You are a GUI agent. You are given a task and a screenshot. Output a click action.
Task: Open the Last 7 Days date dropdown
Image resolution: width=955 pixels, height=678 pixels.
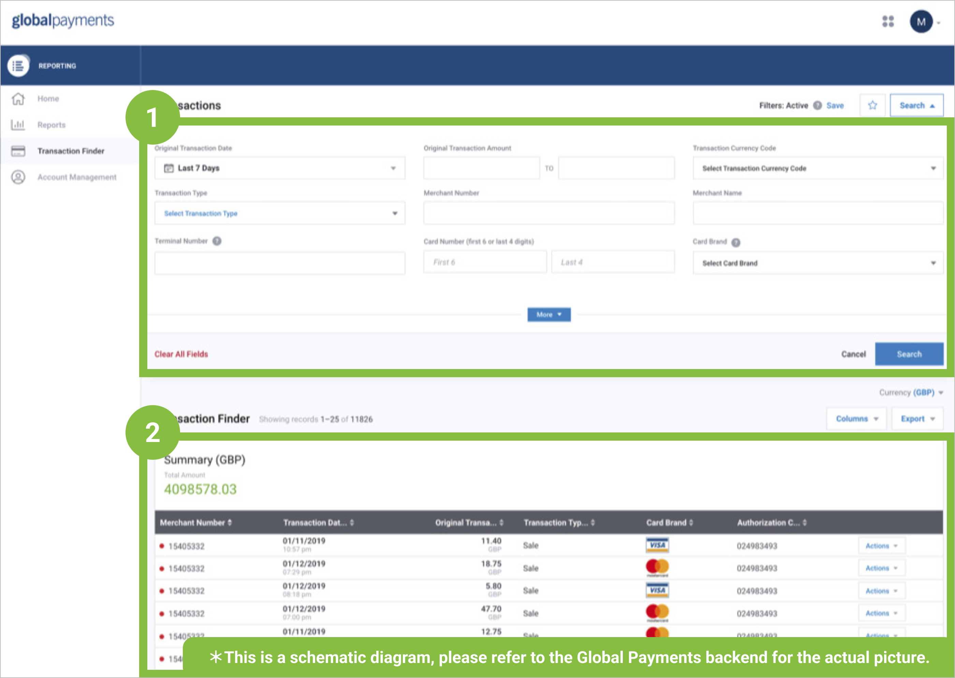279,168
